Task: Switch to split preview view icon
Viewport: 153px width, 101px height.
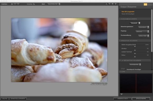Action: pos(15,4)
